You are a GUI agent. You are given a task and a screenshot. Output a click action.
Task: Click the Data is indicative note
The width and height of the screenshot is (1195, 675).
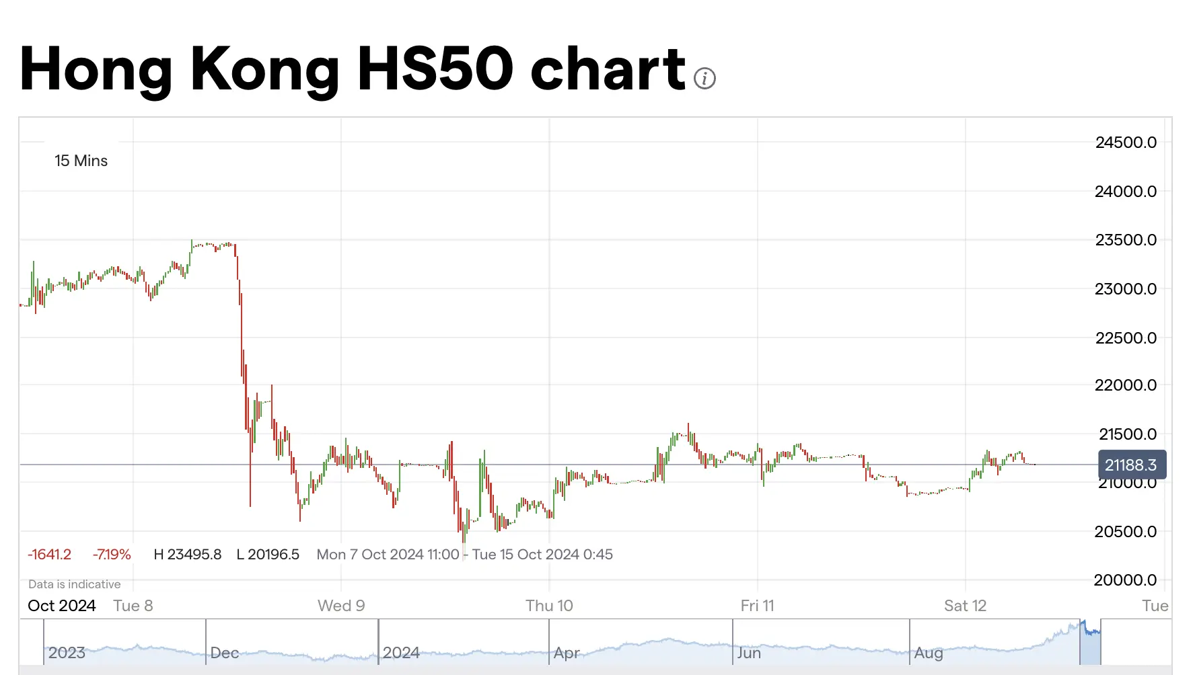75,584
